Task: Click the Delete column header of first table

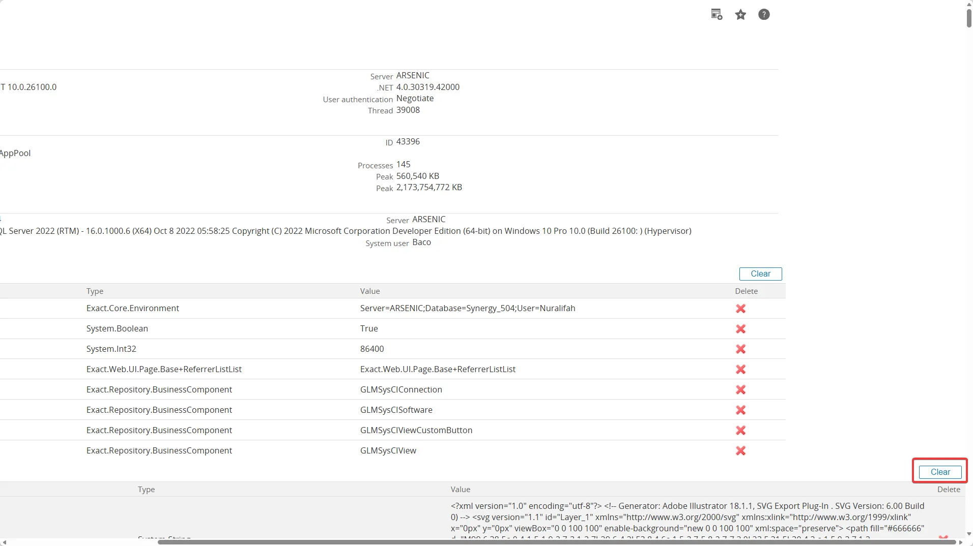Action: 746,291
